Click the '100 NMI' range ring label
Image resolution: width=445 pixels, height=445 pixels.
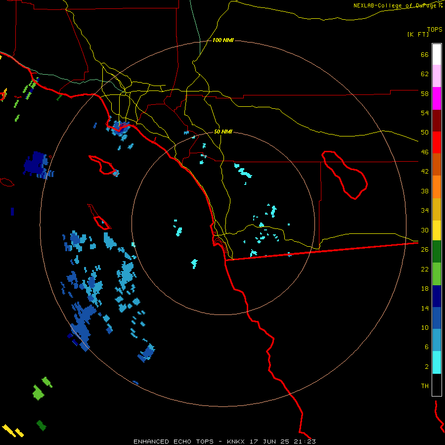(223, 41)
